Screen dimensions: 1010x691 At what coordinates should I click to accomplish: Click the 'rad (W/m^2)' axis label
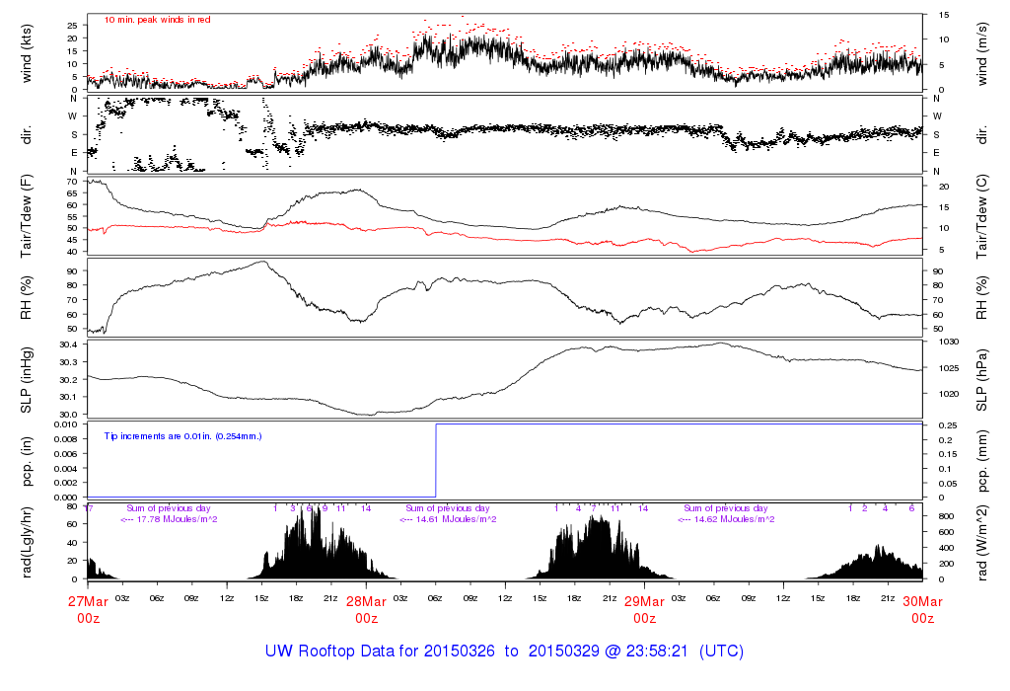(981, 543)
